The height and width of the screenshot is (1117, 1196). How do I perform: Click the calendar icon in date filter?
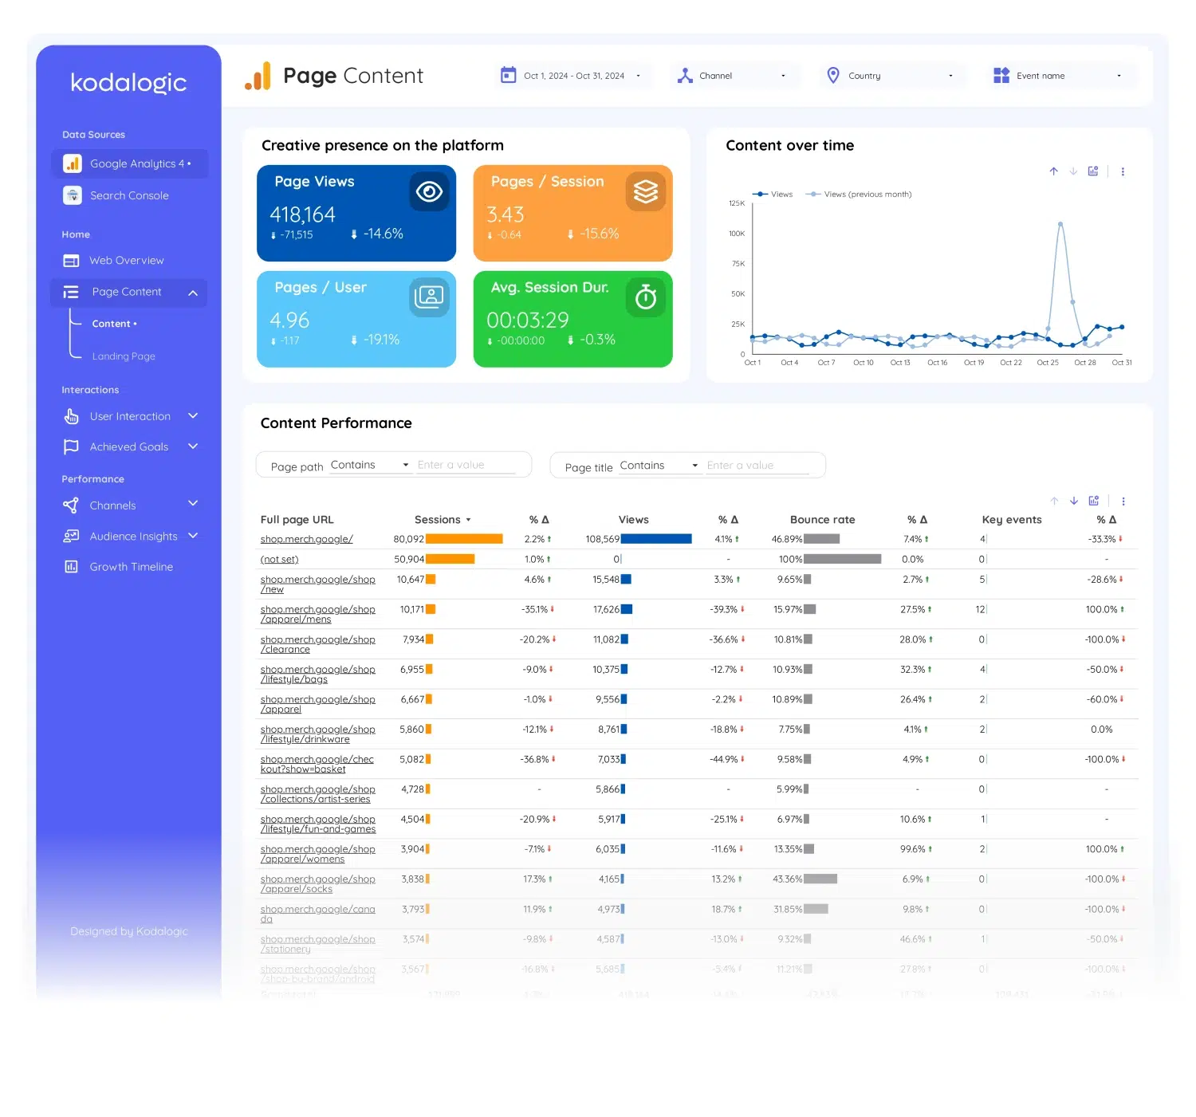click(508, 75)
